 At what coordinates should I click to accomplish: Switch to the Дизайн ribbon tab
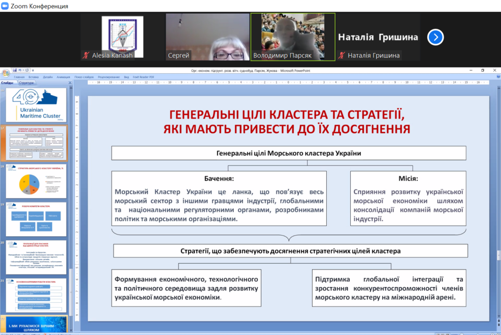point(47,77)
